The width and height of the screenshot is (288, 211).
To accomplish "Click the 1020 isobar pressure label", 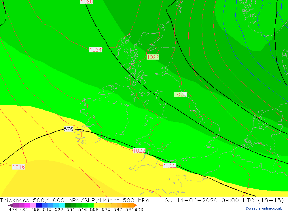I will tap(180, 95).
